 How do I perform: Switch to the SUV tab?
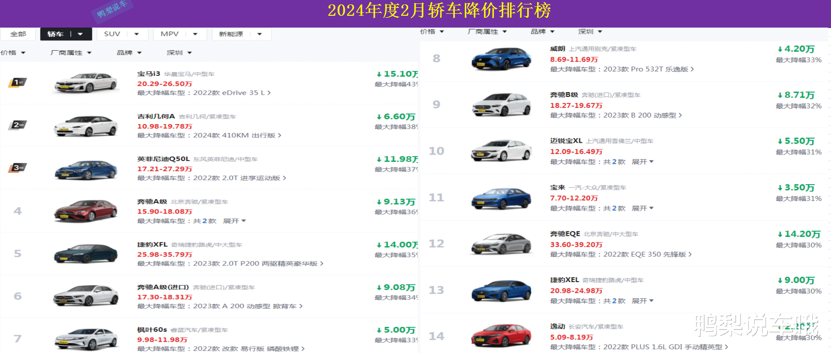(112, 34)
